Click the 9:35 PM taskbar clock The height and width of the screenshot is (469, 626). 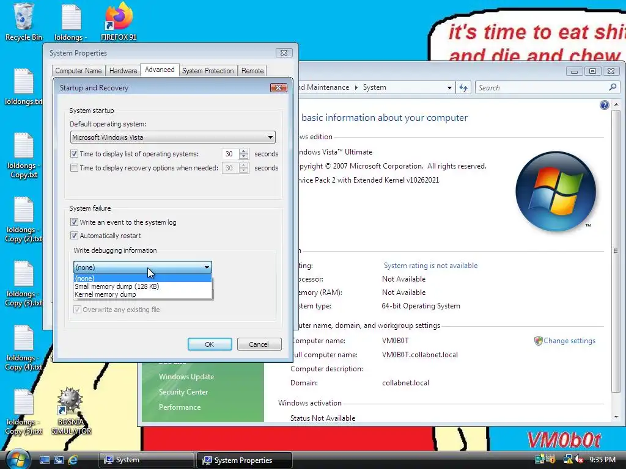pos(602,460)
